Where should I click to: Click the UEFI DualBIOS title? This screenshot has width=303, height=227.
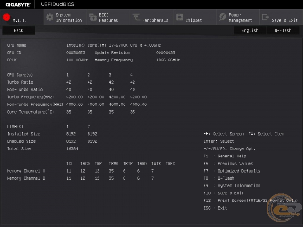(x=58, y=4)
